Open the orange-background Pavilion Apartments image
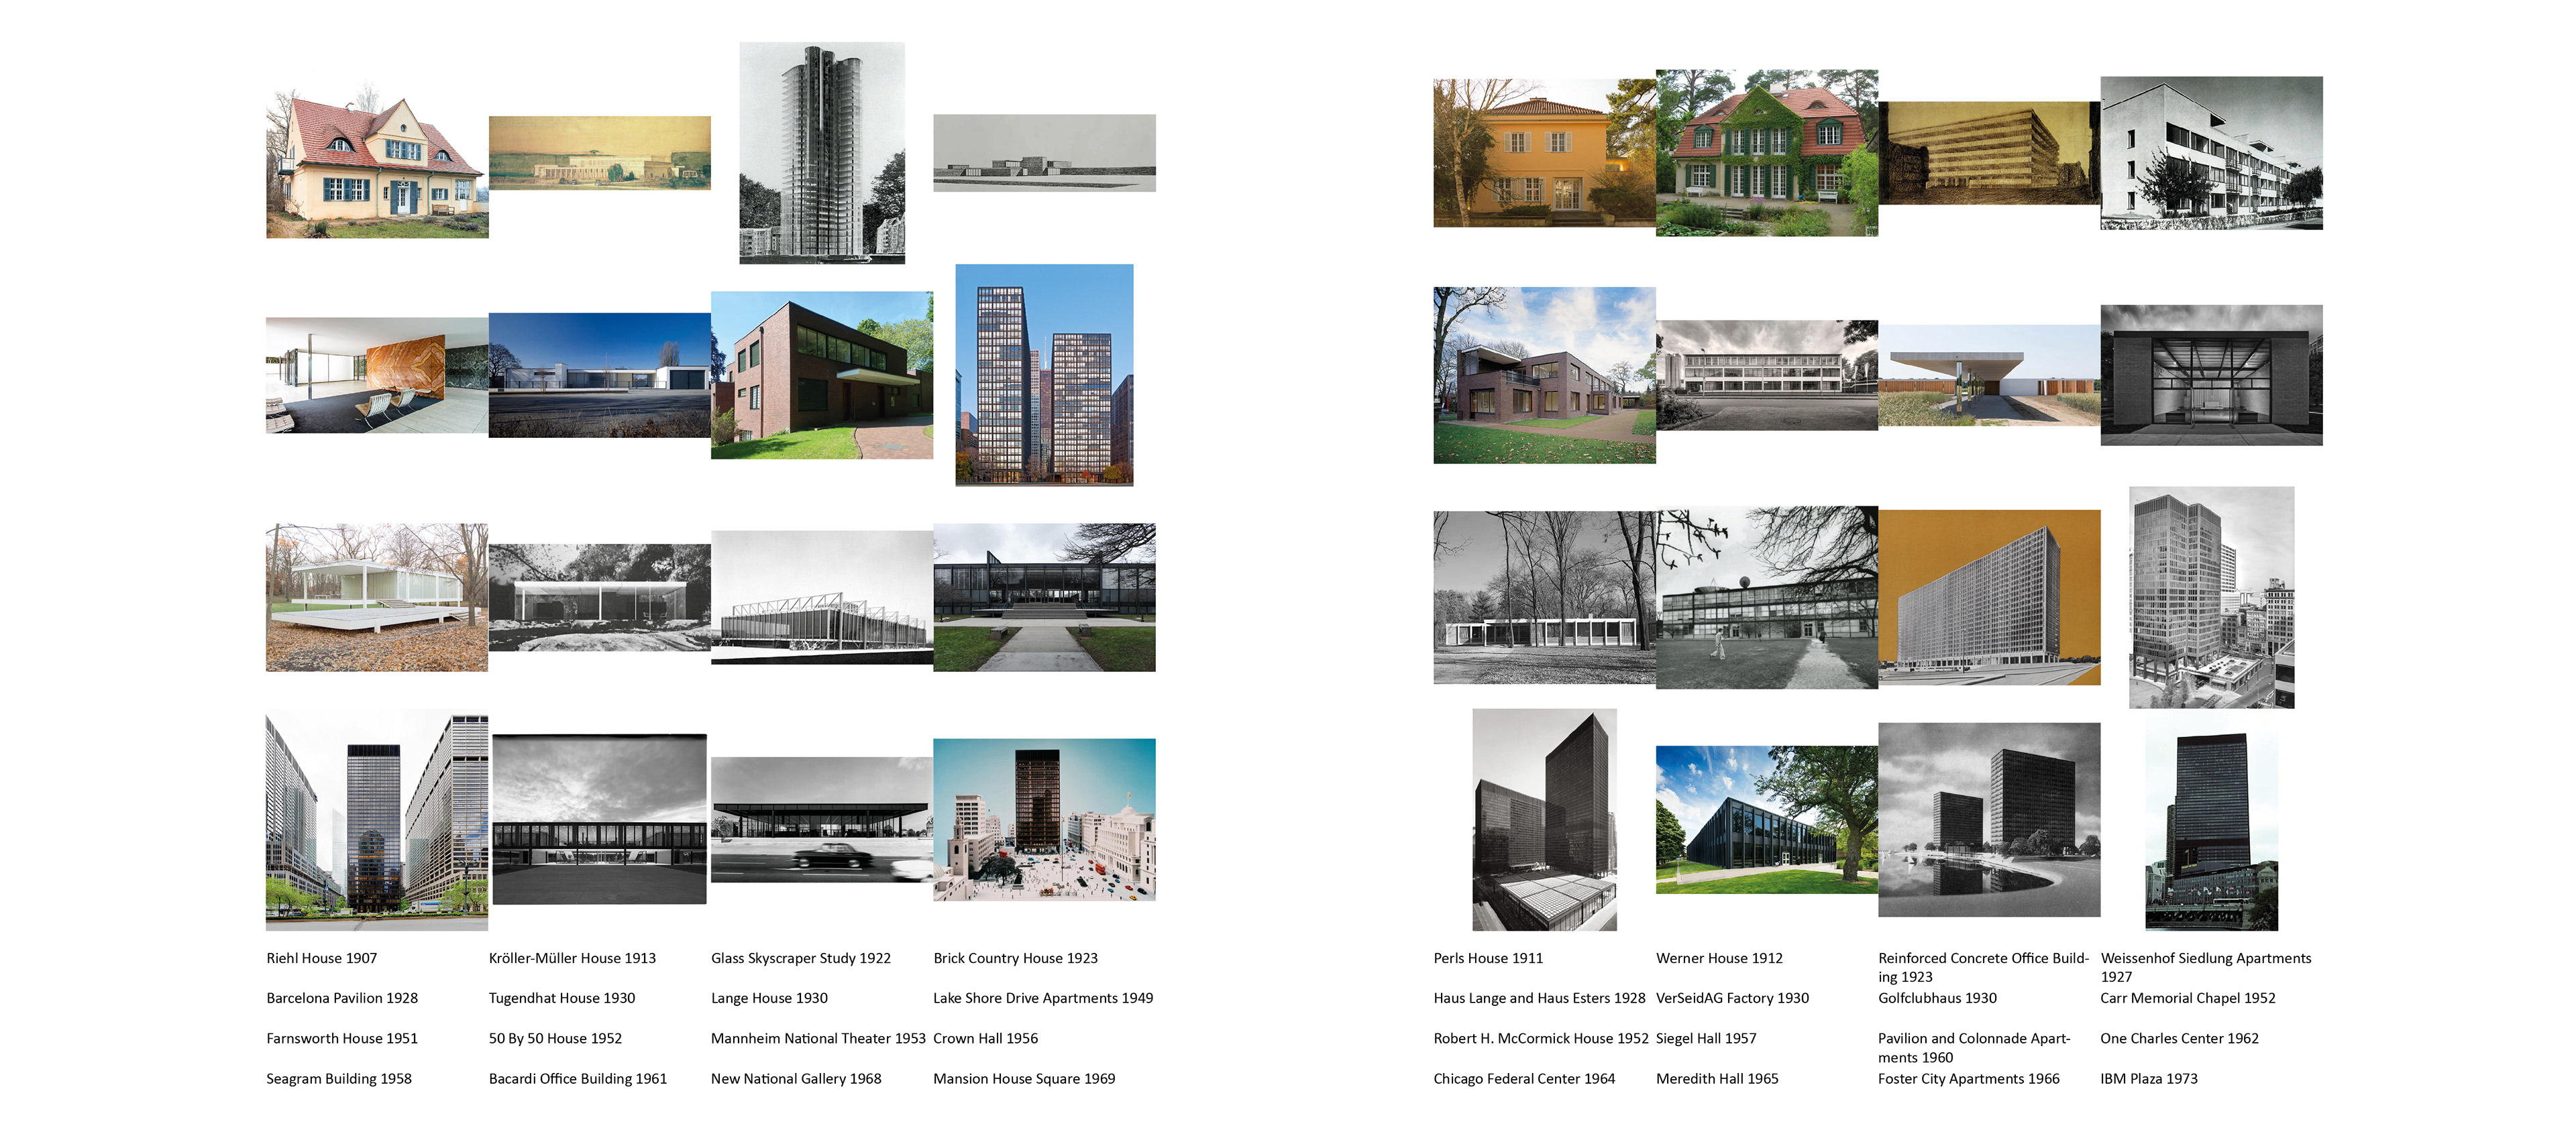The width and height of the screenshot is (2576, 1134). 1989,597
